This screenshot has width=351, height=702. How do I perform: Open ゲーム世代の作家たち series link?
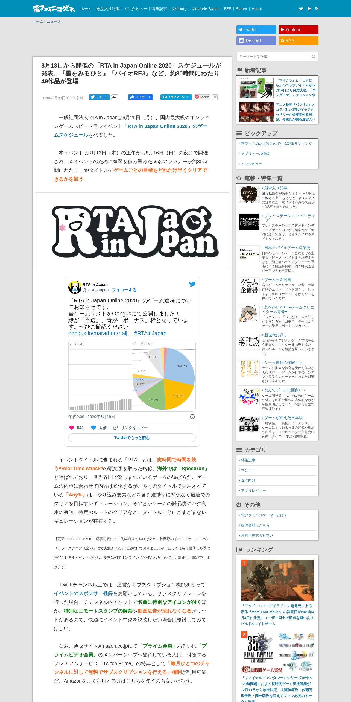tap(283, 362)
